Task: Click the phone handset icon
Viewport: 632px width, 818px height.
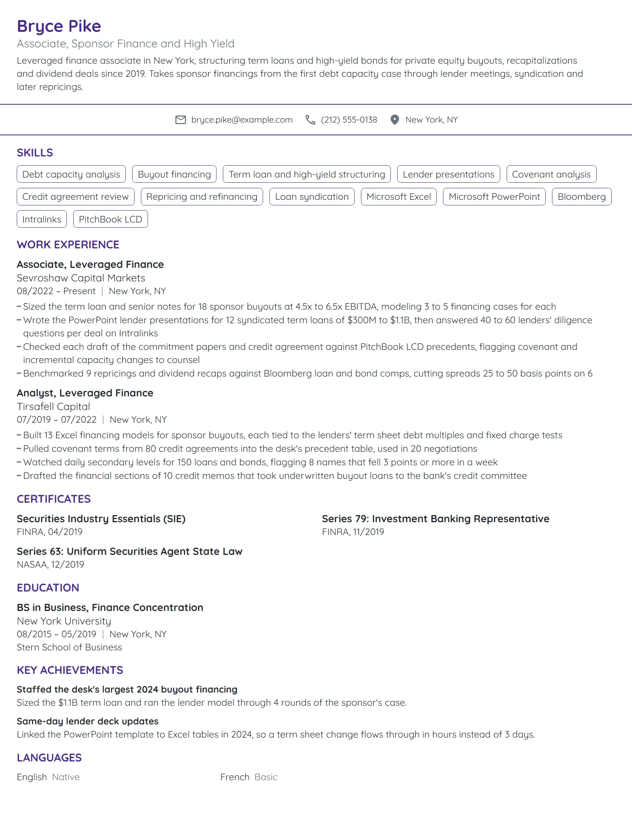Action: click(x=310, y=120)
